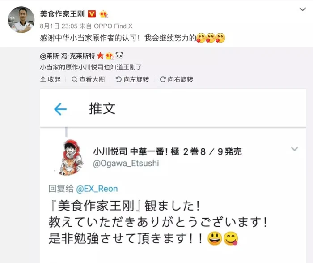Click the crown membership badge beside 王刚
This screenshot has width=313, height=263.
104,14
